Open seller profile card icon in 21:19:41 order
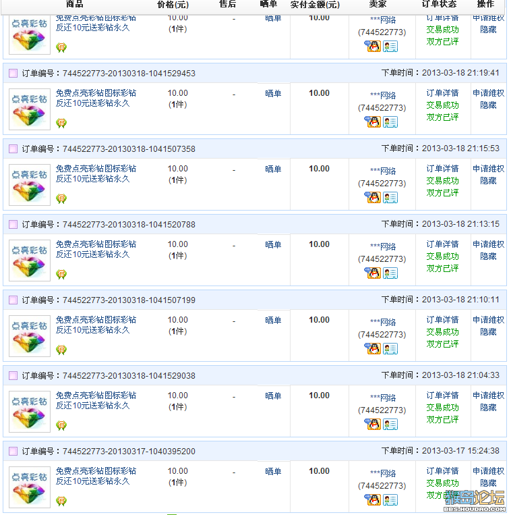The width and height of the screenshot is (509, 515). [x=390, y=122]
